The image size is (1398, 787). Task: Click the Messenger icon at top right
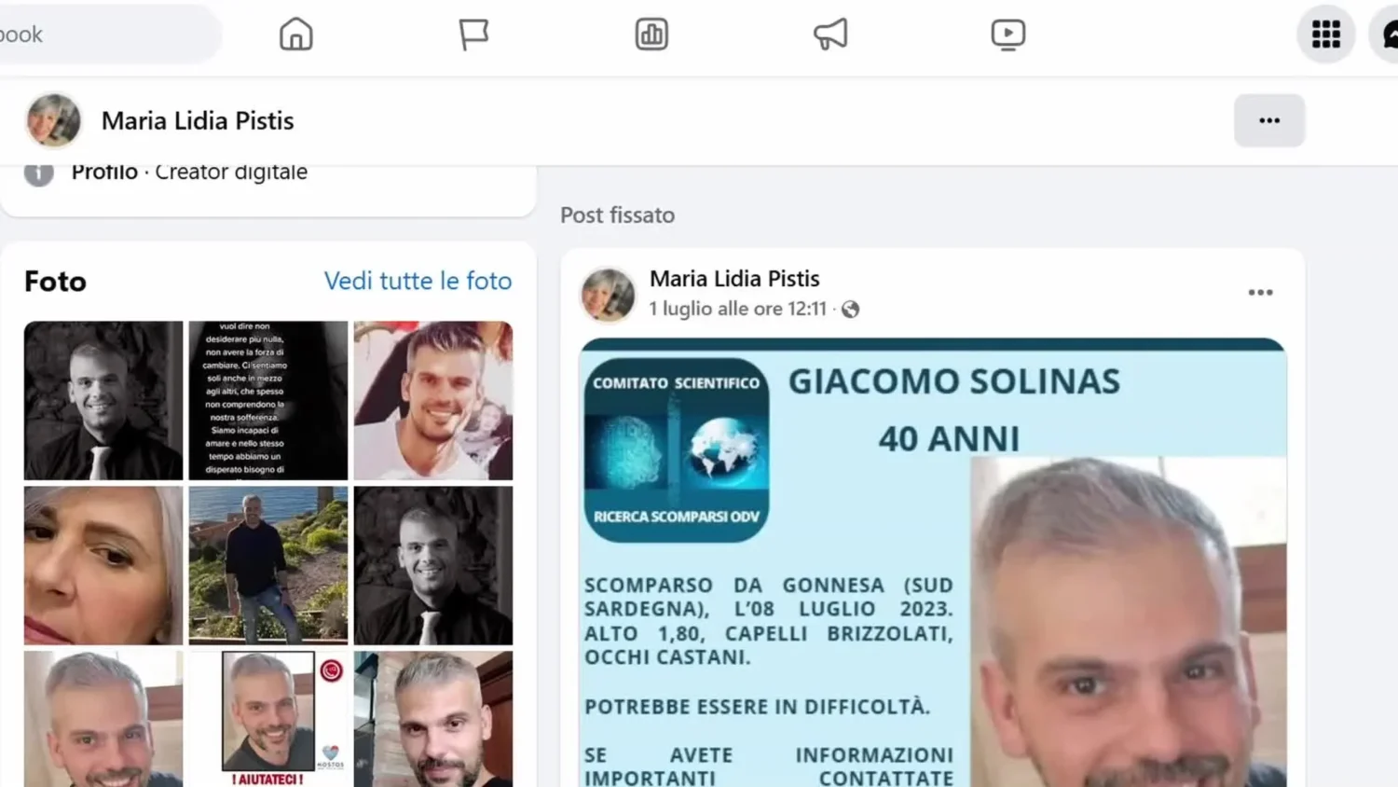pos(1387,35)
